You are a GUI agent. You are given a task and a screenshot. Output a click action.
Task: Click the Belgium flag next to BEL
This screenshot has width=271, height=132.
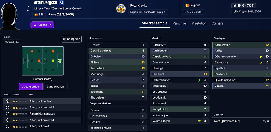tap(36, 14)
